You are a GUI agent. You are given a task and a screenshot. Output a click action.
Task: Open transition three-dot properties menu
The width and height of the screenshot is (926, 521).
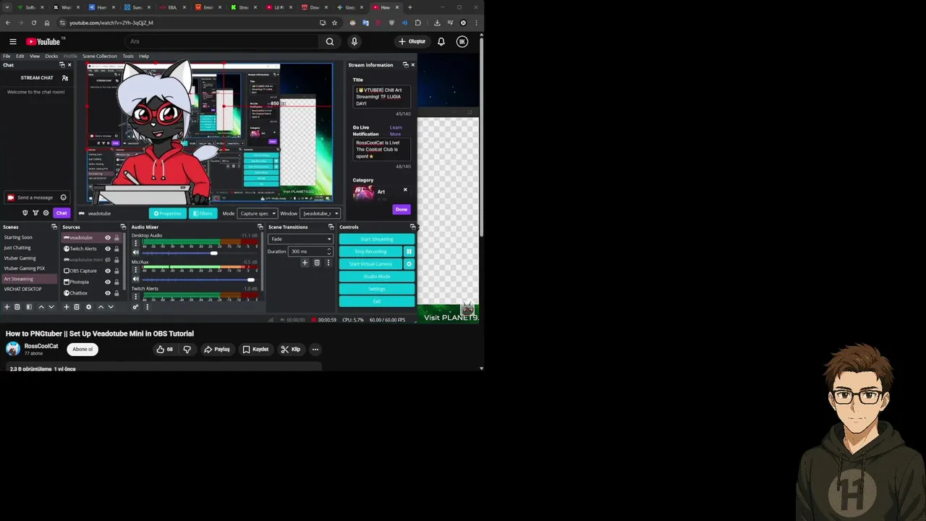tap(328, 263)
